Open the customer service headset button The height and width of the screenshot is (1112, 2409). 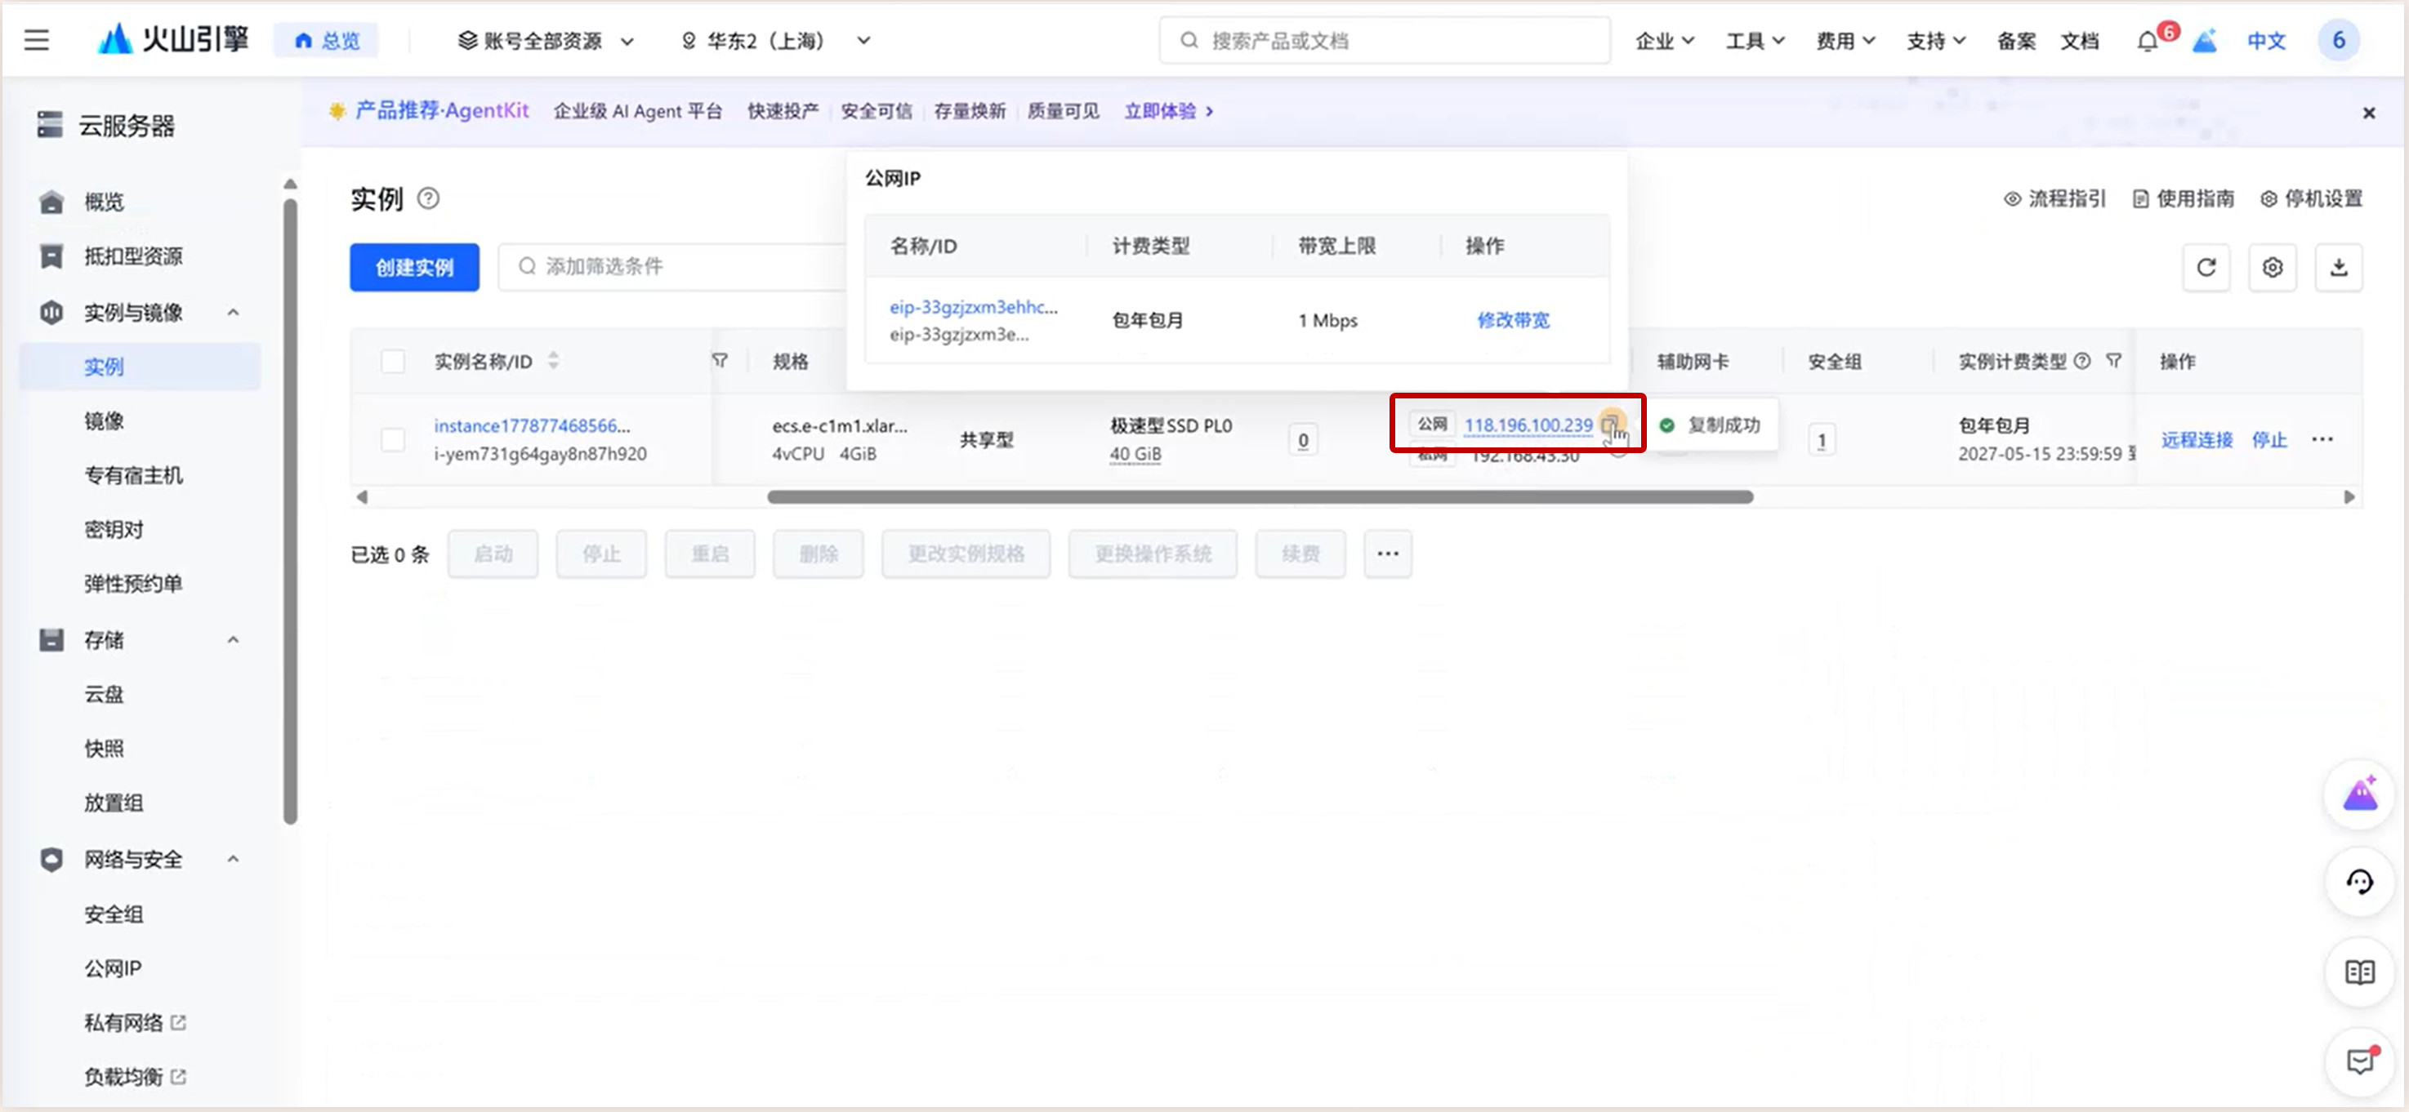(2359, 882)
